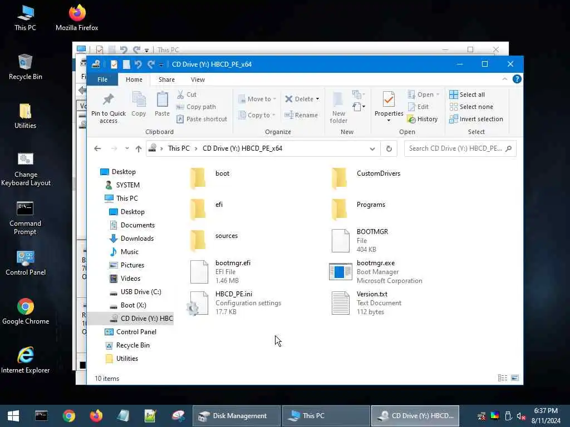This screenshot has width=570, height=427.
Task: Open Customize Quick Access Toolbar dropdown
Action: pos(161,64)
